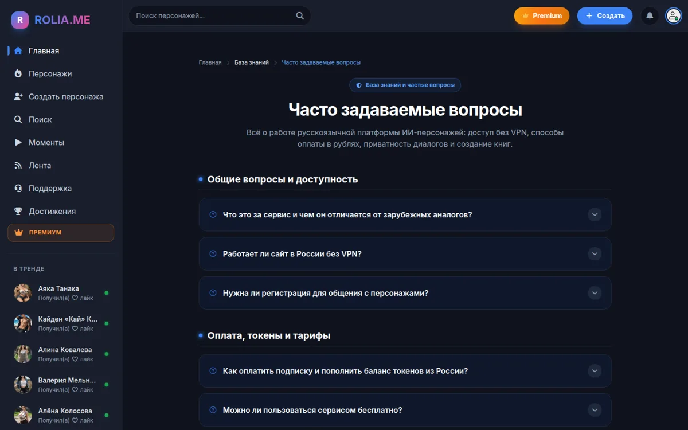Screen dimensions: 688x430
Task: Click question icon of 'Нужна ли регистрация' item
Action: pyautogui.click(x=213, y=293)
